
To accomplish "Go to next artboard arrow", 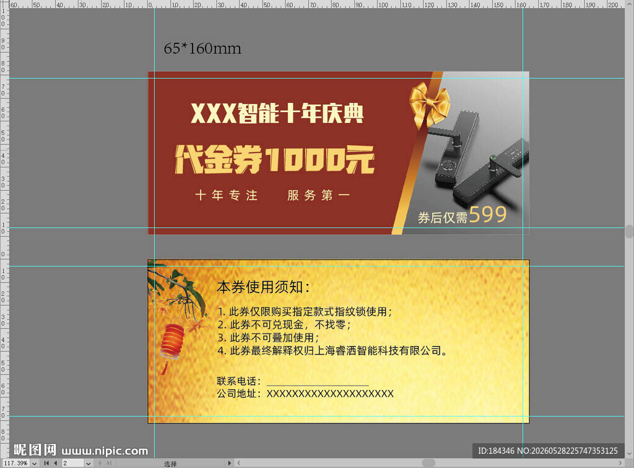I will tap(100, 463).
